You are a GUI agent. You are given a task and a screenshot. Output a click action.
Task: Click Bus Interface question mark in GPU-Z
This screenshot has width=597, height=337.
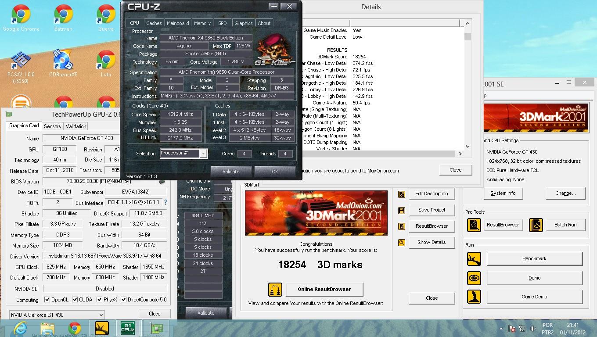tap(165, 203)
